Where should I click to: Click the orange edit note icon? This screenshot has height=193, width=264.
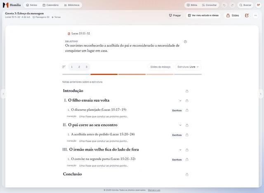[247, 15]
